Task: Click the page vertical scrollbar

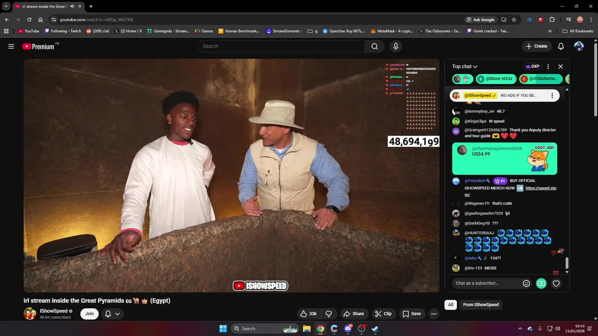Action: (595, 79)
